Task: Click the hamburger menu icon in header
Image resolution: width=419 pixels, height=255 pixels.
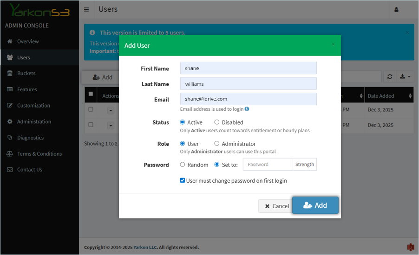Action: (x=86, y=9)
